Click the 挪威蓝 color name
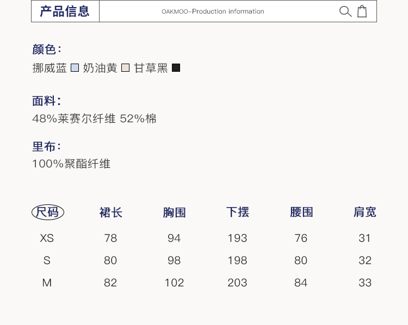This screenshot has height=325, width=408. point(50,68)
